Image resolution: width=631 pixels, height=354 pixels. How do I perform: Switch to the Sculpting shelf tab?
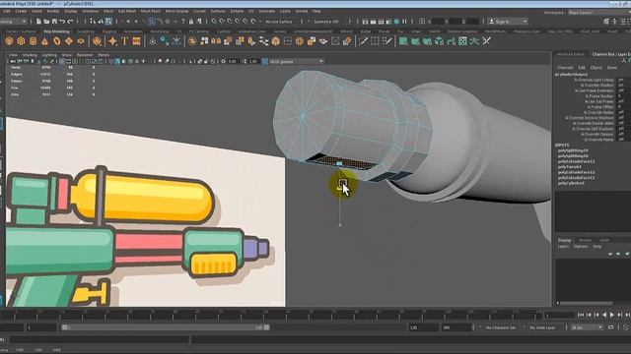point(86,31)
